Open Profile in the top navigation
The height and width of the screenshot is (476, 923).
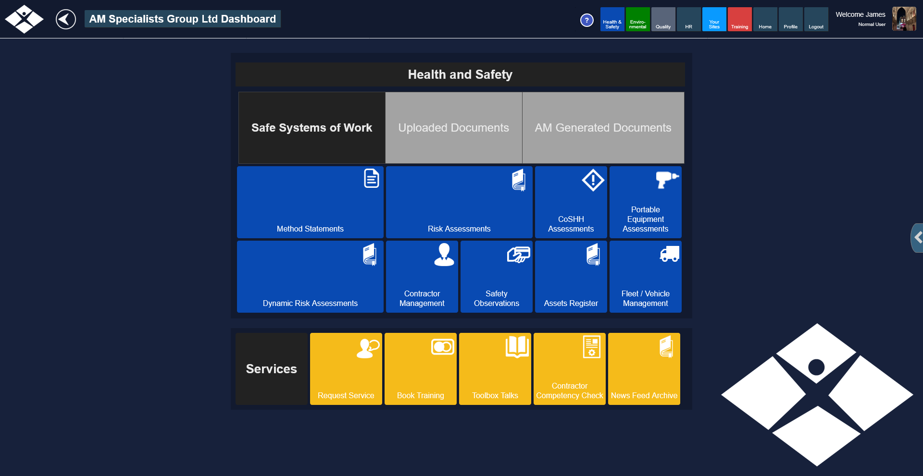click(x=791, y=19)
